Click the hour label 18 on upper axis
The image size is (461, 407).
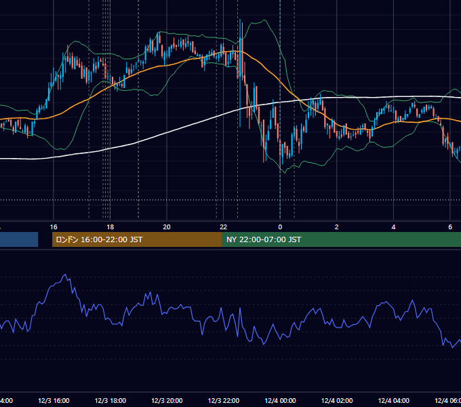click(111, 227)
